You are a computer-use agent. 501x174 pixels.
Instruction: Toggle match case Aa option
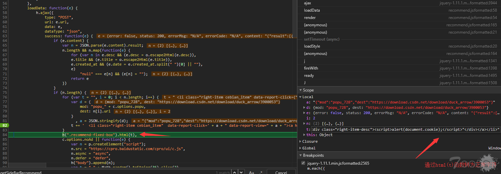tap(251, 172)
